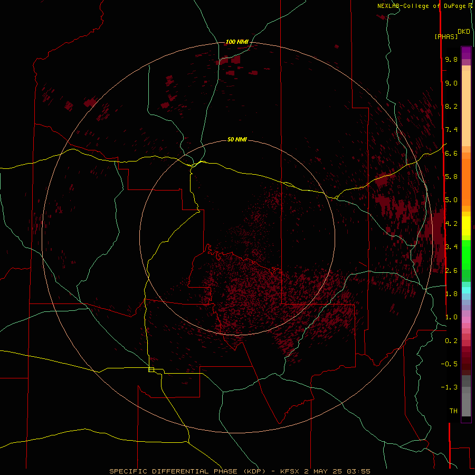Click the SPECIFIC DIFFERENTIAL PHASE (KDP) title
Screen dimensions: 475x475
187,471
